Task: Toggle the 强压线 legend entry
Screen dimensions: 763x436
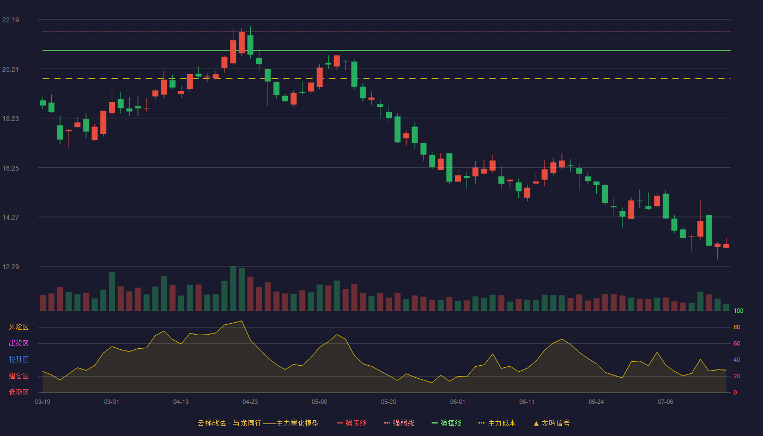Action: (x=352, y=423)
